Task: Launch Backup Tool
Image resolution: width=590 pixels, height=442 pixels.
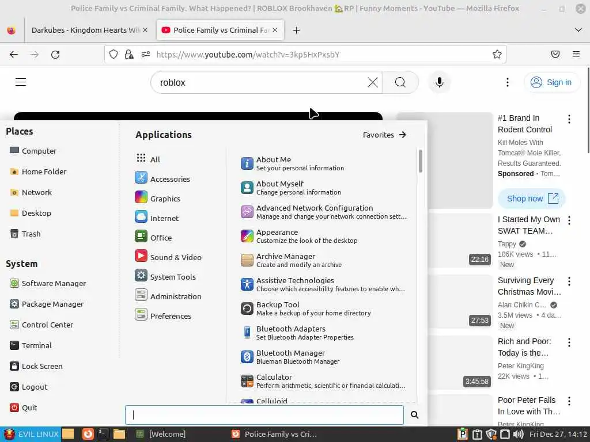Action: pyautogui.click(x=324, y=308)
